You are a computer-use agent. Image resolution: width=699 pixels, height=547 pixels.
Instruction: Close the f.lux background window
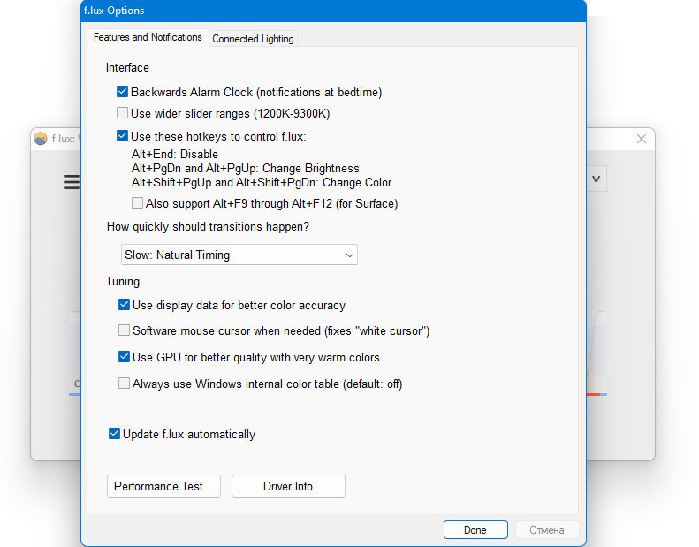point(642,139)
